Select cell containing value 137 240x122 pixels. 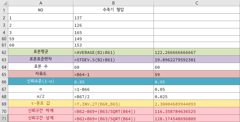click(113, 18)
